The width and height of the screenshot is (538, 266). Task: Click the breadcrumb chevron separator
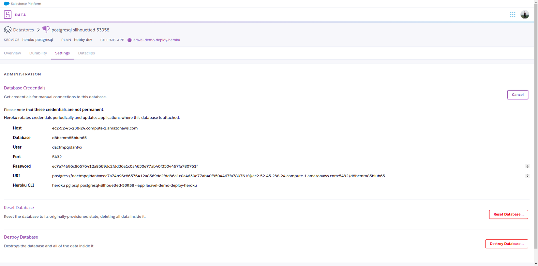[x=38, y=30]
